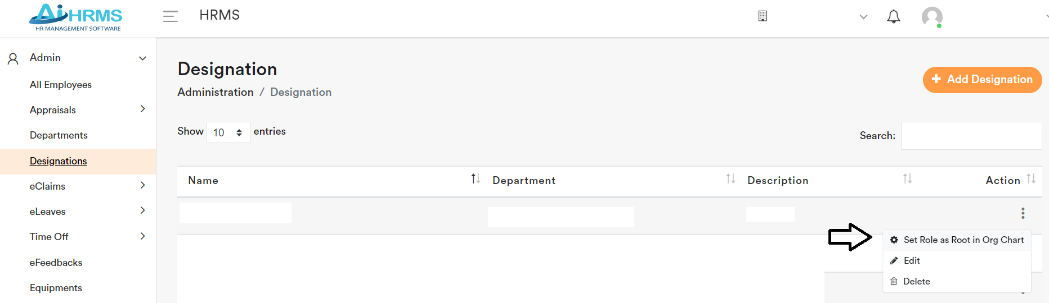The width and height of the screenshot is (1049, 303).
Task: Open the notifications bell
Action: (893, 17)
